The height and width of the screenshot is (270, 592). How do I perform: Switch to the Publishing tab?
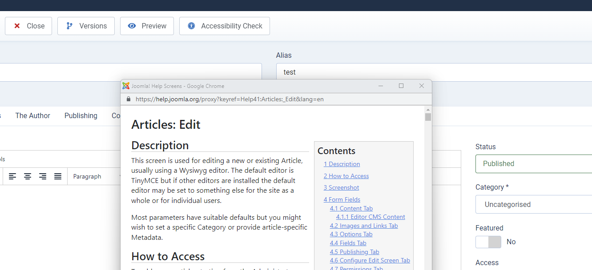[81, 115]
